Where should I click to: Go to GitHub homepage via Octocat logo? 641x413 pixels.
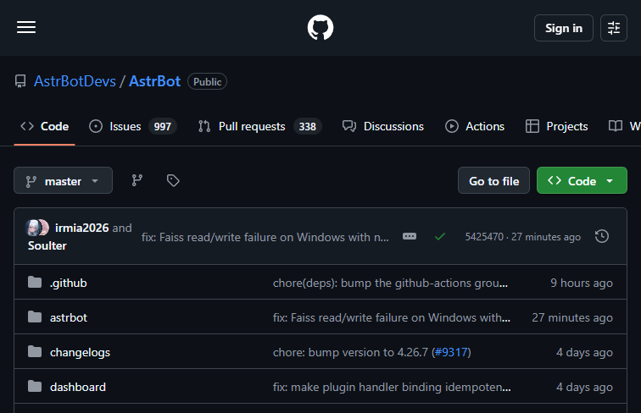pos(320,28)
